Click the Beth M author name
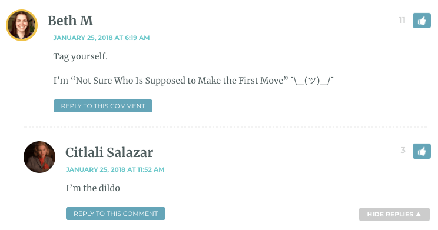The height and width of the screenshot is (230, 438). [x=70, y=21]
